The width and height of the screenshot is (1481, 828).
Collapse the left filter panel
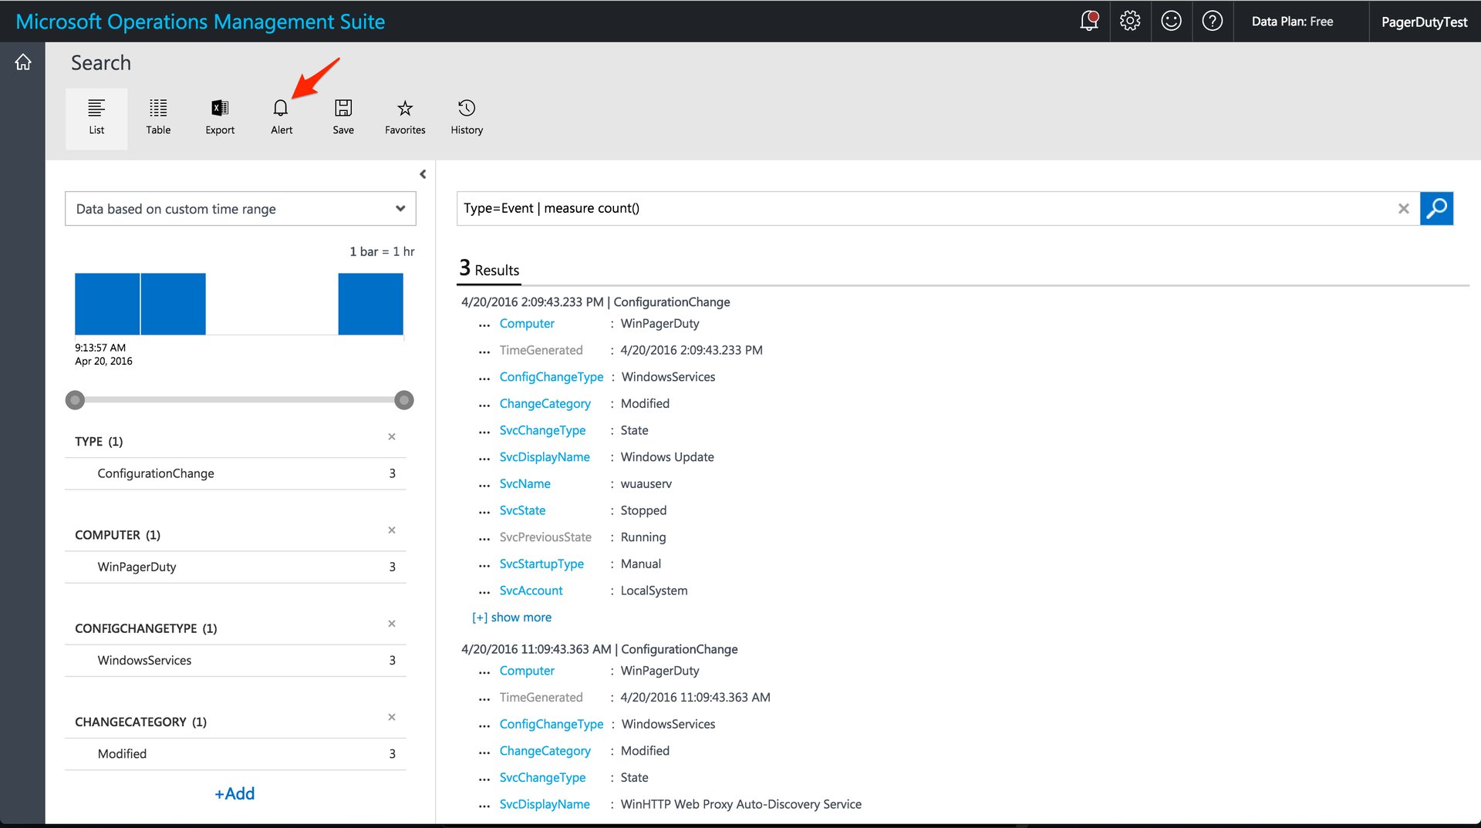pos(423,174)
